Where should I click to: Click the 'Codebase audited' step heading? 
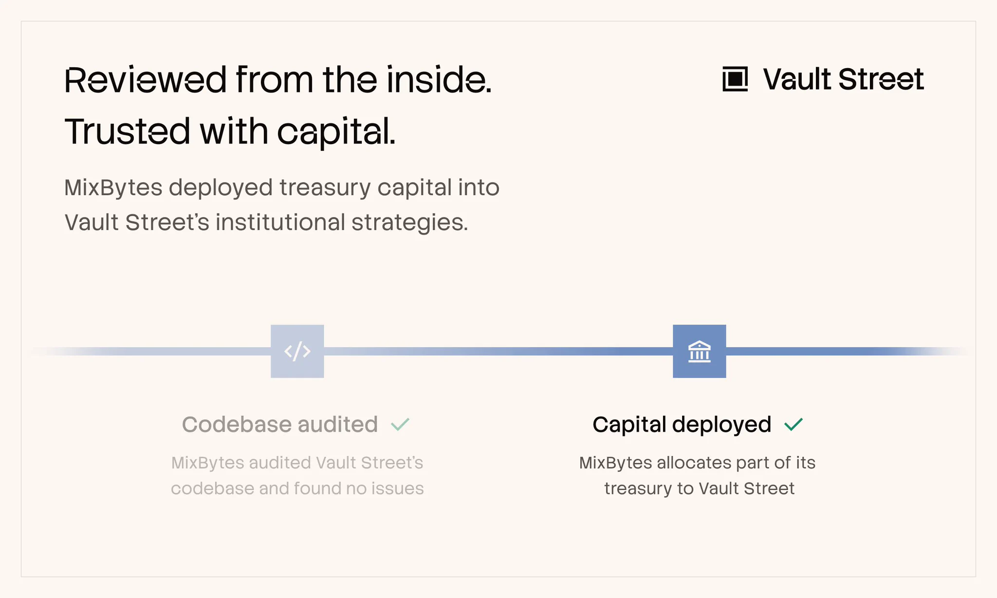[280, 424]
